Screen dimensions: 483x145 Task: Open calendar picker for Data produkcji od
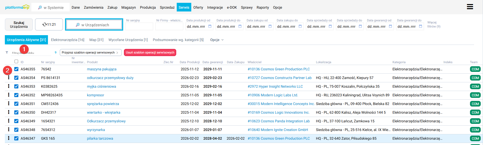click(210, 27)
